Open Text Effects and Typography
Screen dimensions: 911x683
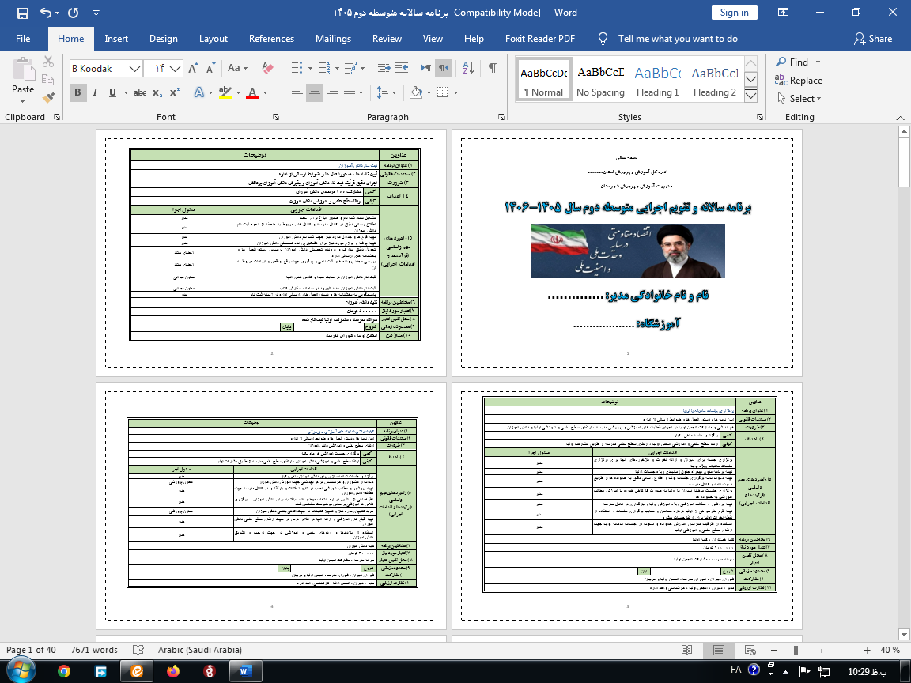[198, 92]
